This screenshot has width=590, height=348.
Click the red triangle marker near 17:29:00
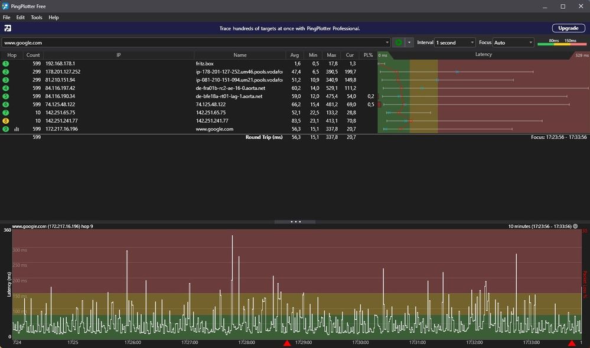[287, 343]
